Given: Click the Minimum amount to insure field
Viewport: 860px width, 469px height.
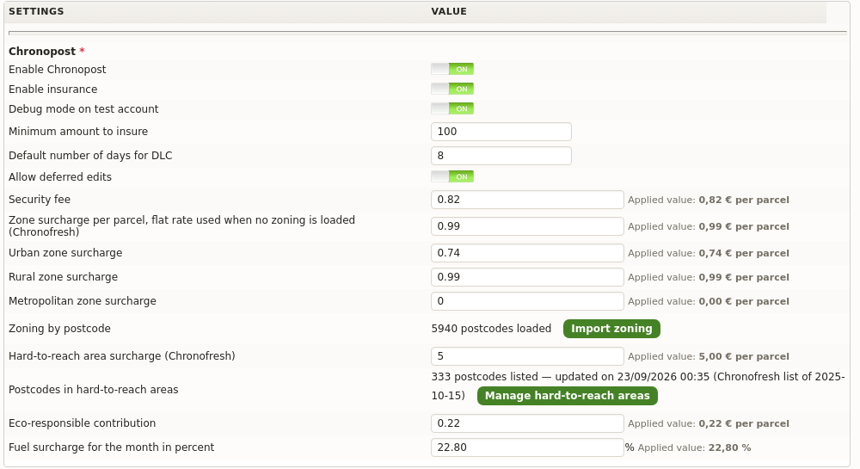Looking at the screenshot, I should tap(501, 132).
